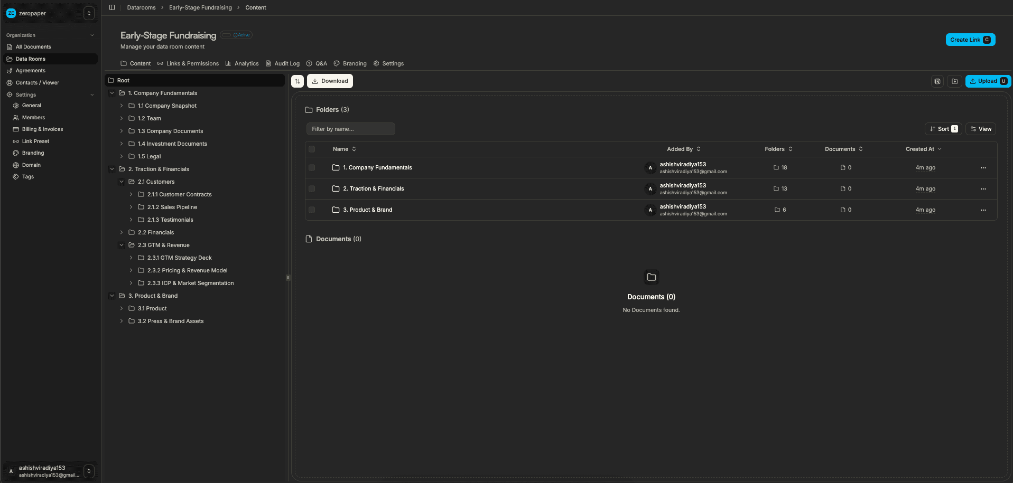Collapse the 2.1 Customers folder
Screen dimensions: 1013x483
(122, 182)
